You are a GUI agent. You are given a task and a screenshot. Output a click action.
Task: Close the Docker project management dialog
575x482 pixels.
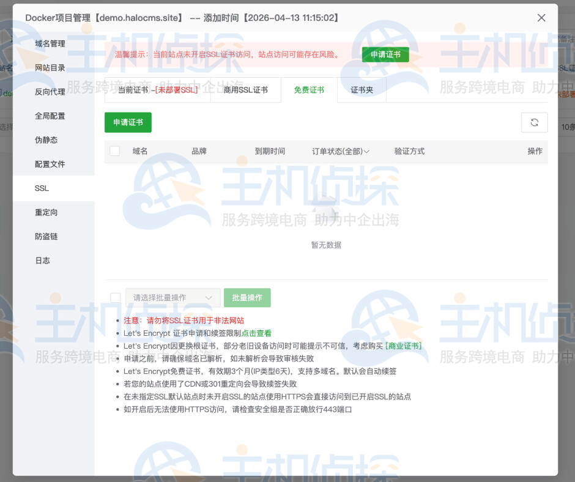point(541,18)
